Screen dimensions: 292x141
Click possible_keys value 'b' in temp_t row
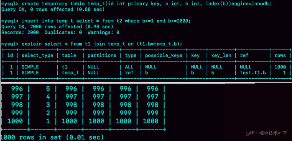[x=147, y=73]
